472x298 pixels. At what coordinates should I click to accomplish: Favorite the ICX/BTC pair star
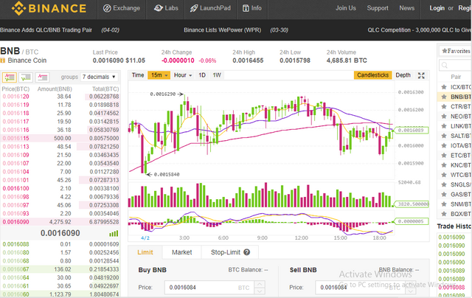[444, 87]
